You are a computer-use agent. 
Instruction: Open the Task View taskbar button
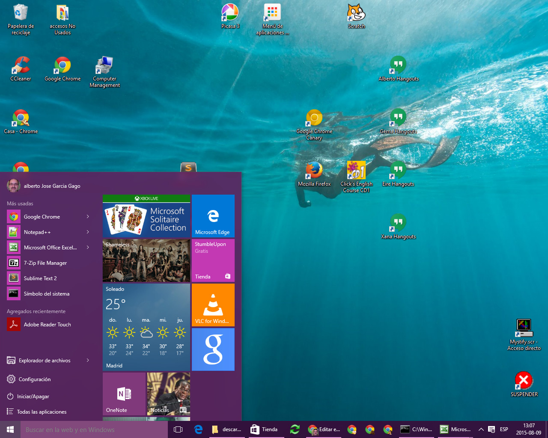(178, 429)
